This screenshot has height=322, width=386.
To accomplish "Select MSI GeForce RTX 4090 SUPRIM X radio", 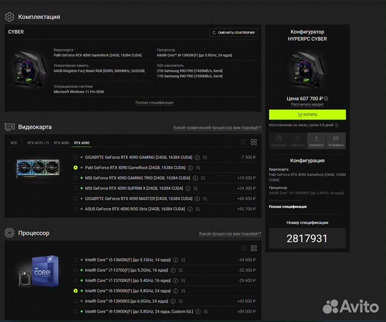I will (75, 188).
